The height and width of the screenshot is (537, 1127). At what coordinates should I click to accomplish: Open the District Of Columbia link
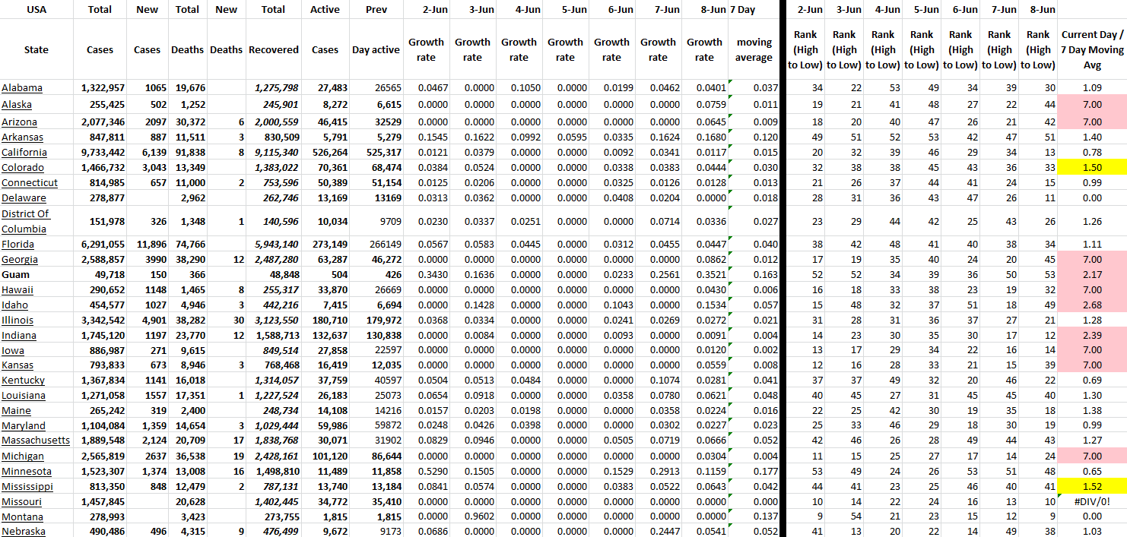pos(25,221)
